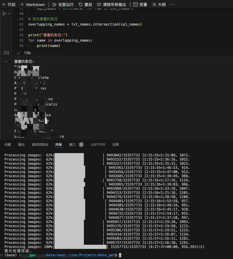This screenshot has height=259, width=233.
Task: Click the 图片处理完成 message in terminal
Action: pyautogui.click(x=18, y=251)
